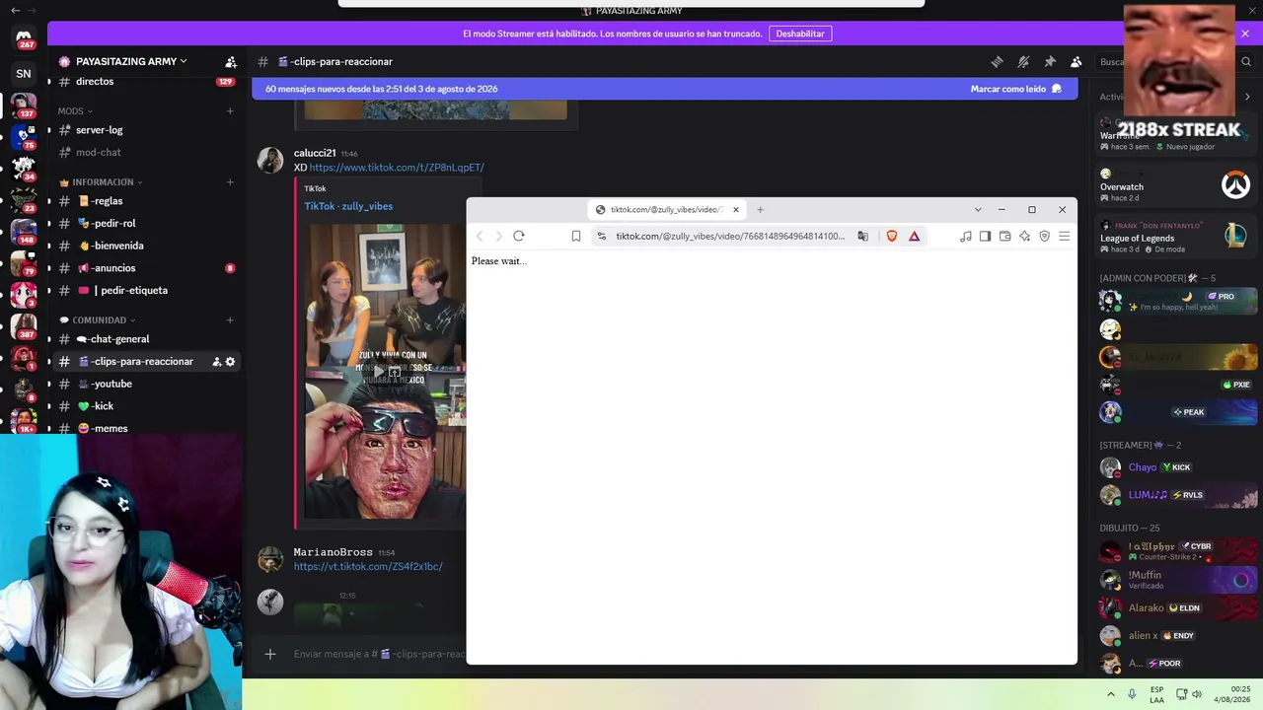Close the tiktok.com browser tab
The width and height of the screenshot is (1263, 710).
point(735,209)
